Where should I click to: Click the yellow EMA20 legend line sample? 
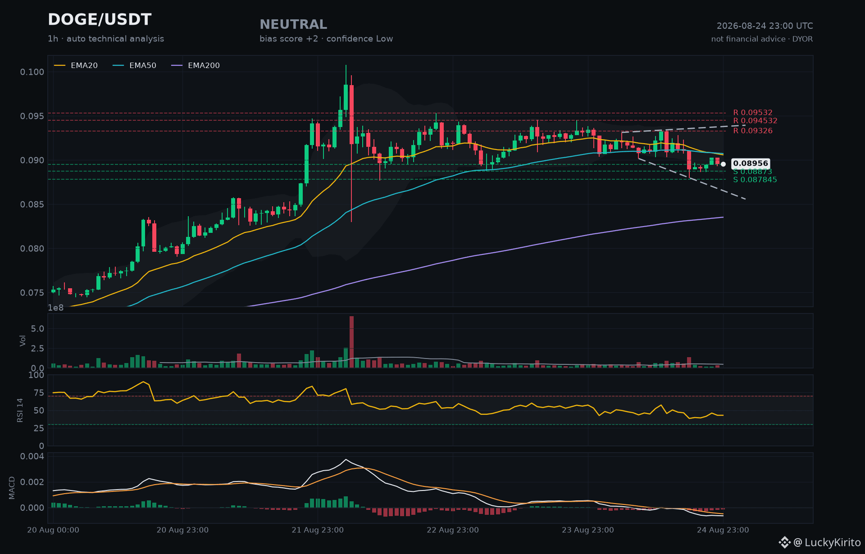60,66
